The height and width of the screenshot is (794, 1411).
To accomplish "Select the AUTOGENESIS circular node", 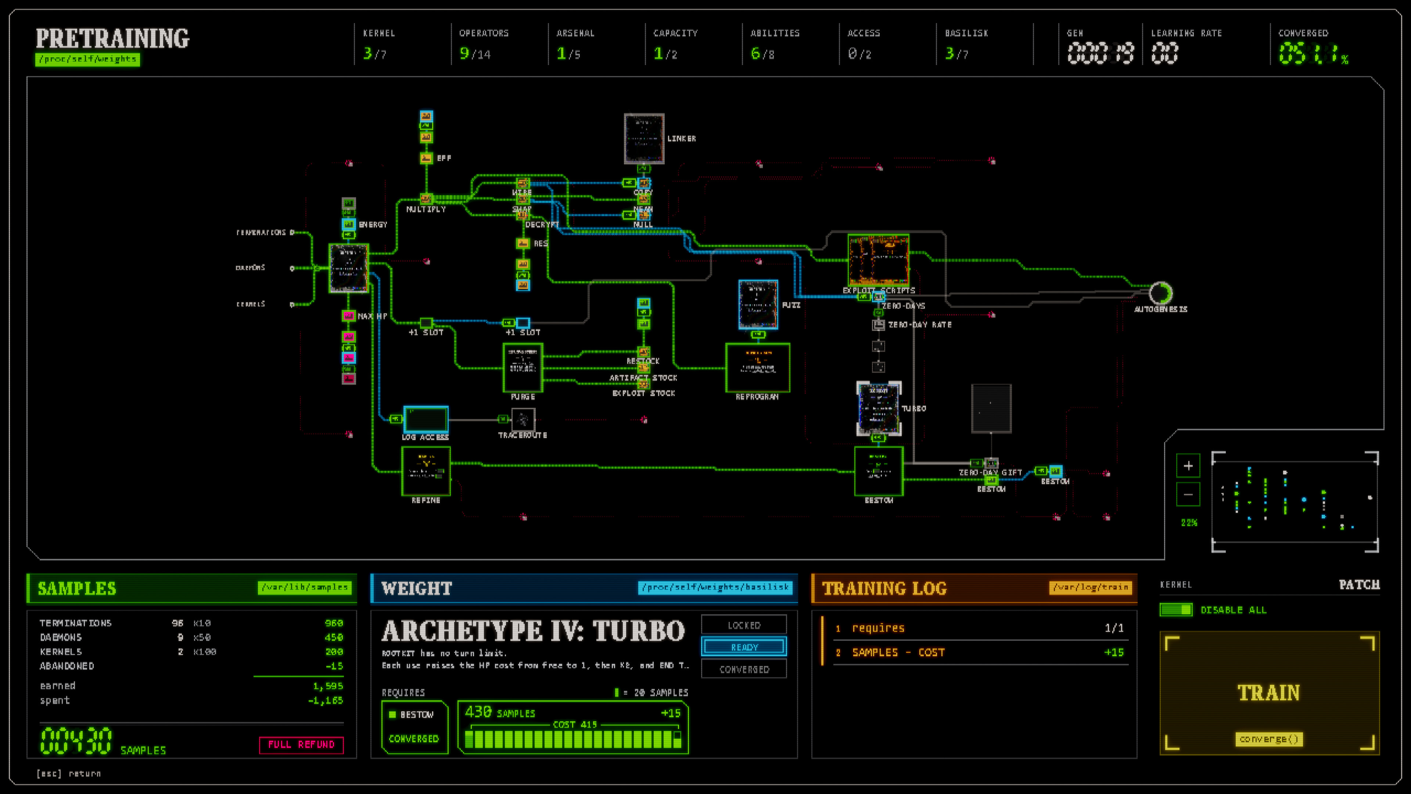I will pyautogui.click(x=1160, y=293).
